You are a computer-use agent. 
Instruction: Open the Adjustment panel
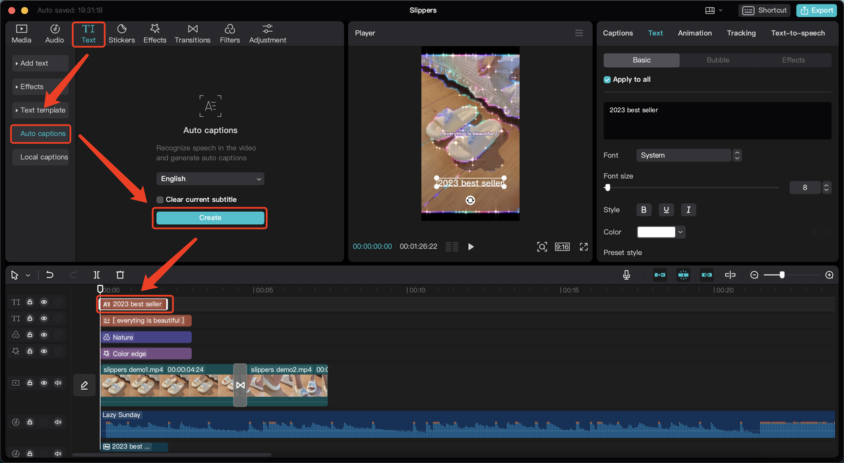point(267,34)
